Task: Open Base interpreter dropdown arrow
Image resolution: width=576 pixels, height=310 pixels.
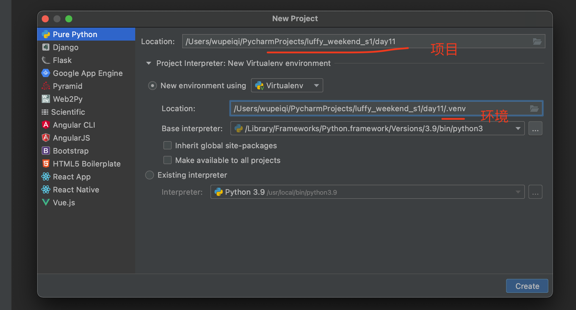Action: [518, 129]
